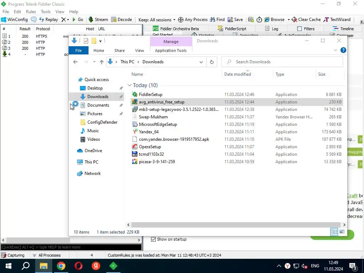364x273 pixels.
Task: Click Properties icon in Quick Access Toolbar
Action: point(86,41)
